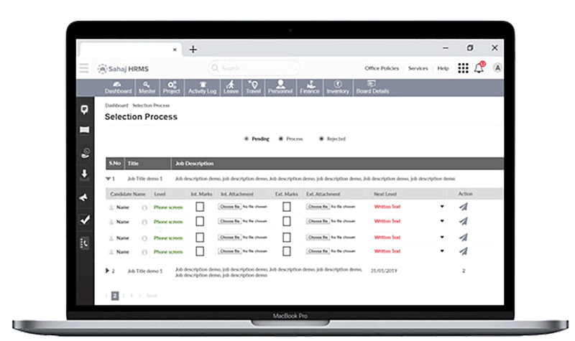This screenshot has width=575, height=341.
Task: Click the chat bubble icon in sidebar
Action: coord(84,109)
